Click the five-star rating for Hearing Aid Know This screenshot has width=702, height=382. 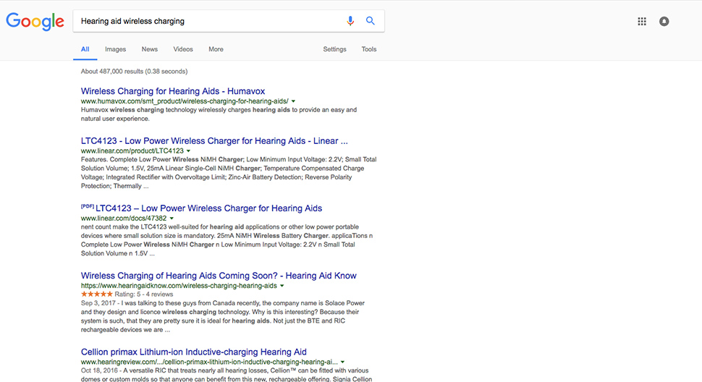97,294
